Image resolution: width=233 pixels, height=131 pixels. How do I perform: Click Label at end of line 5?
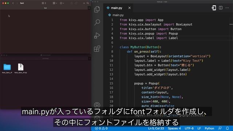point(173,38)
